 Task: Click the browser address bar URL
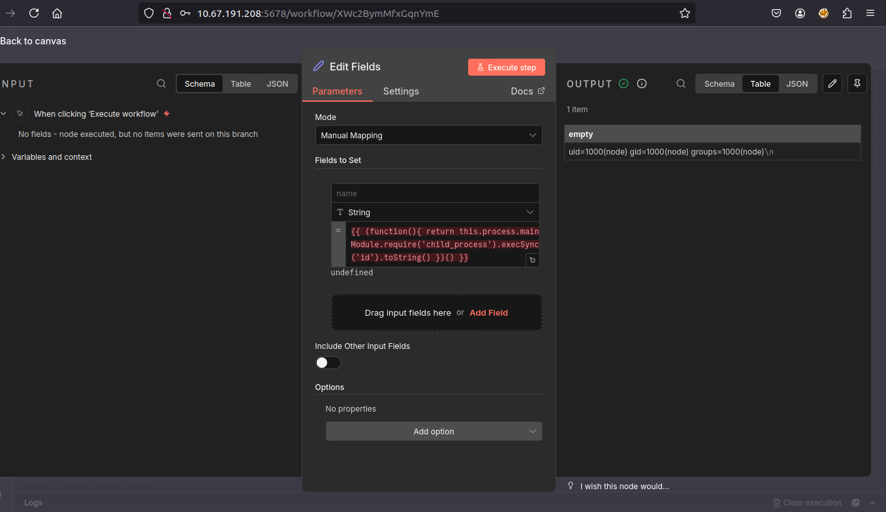[319, 13]
